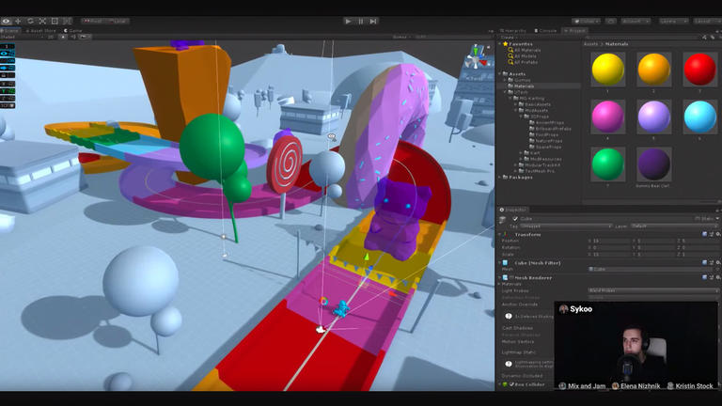Select the Hand tool in the toolbar
This screenshot has height=406, width=722.
click(x=6, y=21)
